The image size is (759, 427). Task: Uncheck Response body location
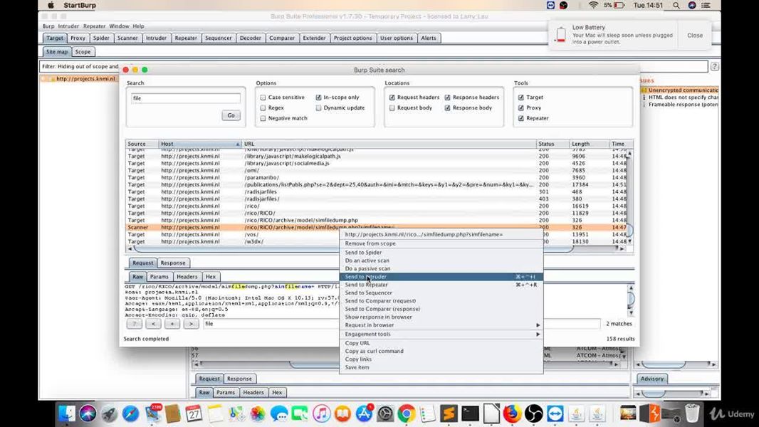(448, 108)
